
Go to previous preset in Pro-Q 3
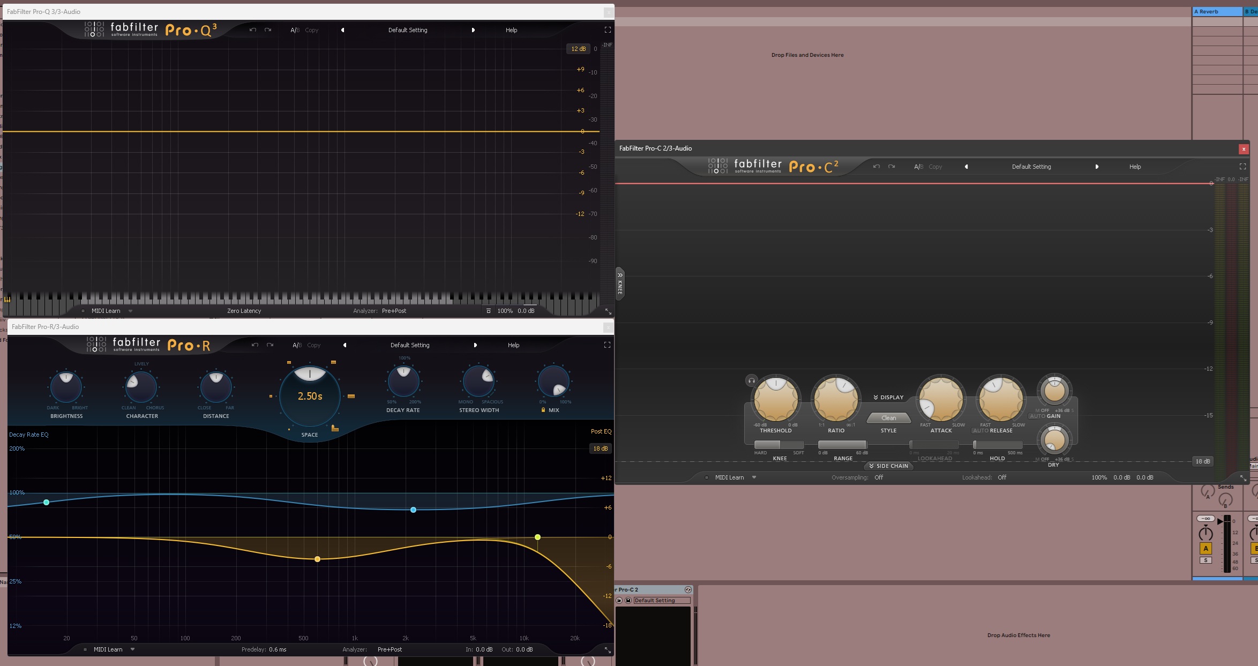click(343, 30)
